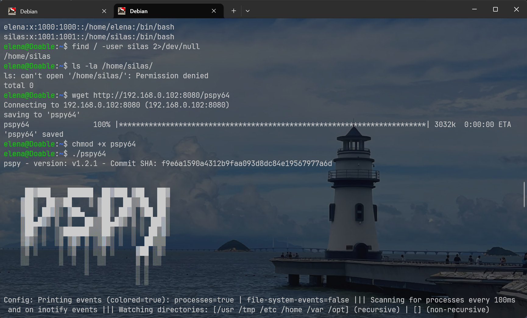This screenshot has height=318, width=527.
Task: Click the command "./pspy64"
Action: tap(89, 154)
